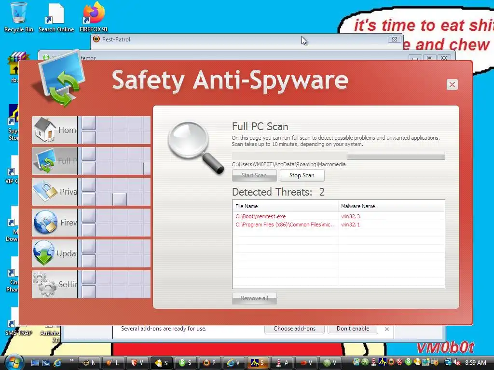The width and height of the screenshot is (494, 370).
Task: Select the Full PC Scan sidebar item
Action: (x=55, y=161)
